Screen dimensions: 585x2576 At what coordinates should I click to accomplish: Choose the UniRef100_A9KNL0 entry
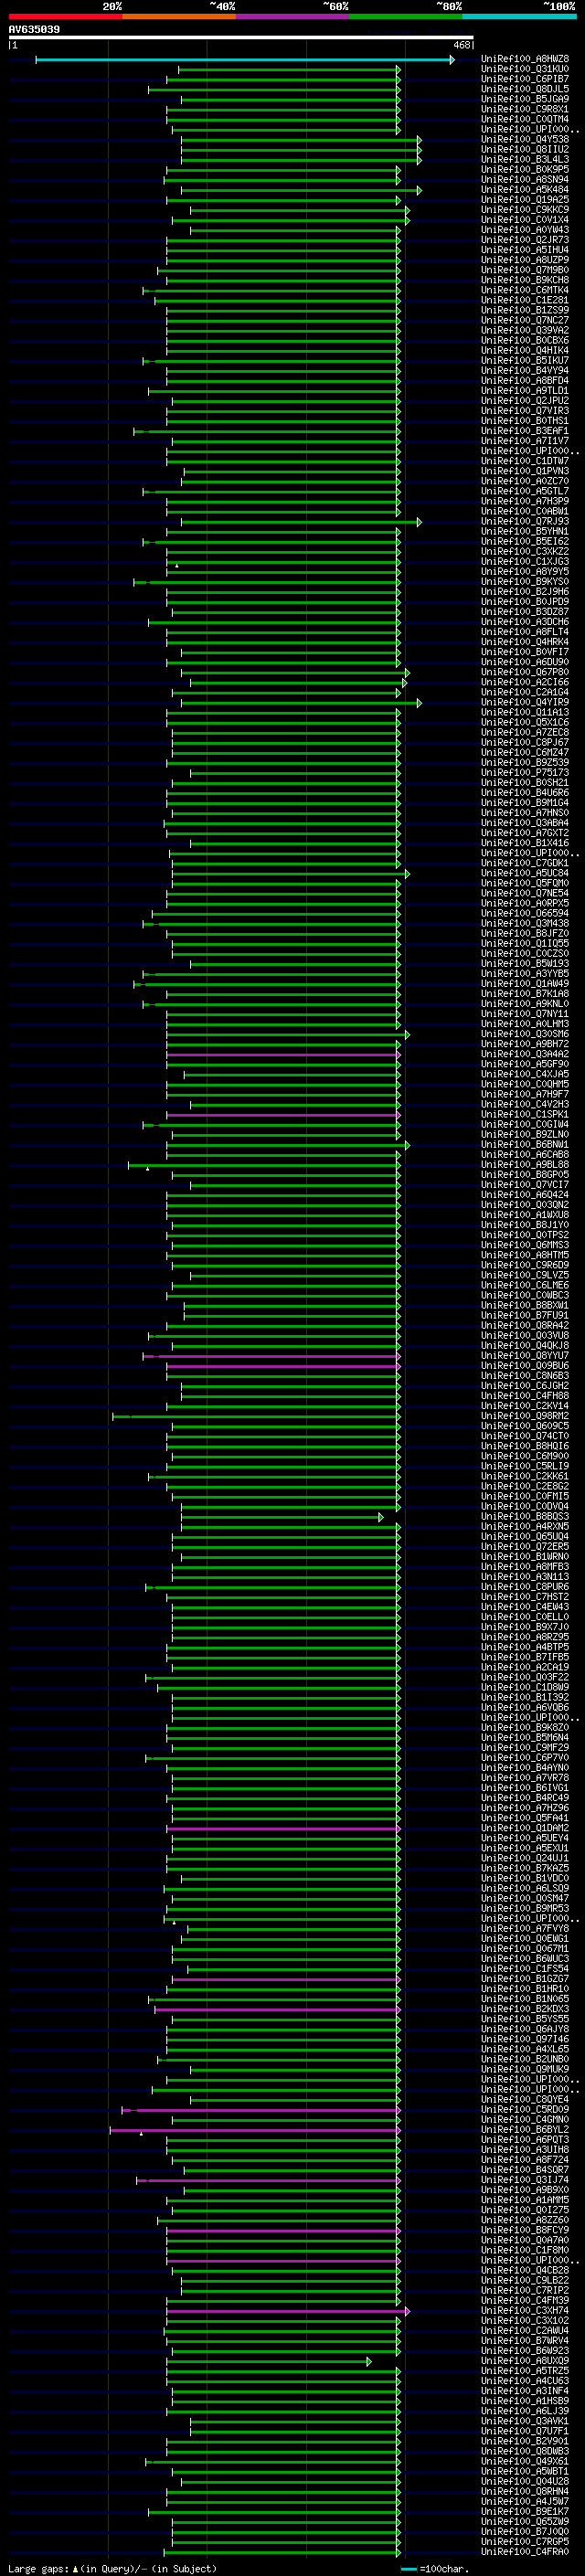(525, 1004)
